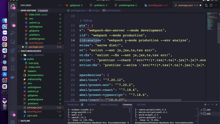Open launch profile dropdown next to new terminal

[208, 105]
